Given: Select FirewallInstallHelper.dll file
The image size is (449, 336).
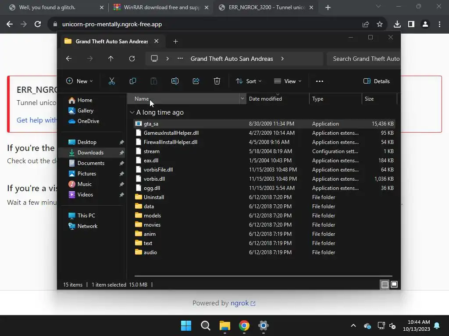Looking at the screenshot, I should coord(264,142).
